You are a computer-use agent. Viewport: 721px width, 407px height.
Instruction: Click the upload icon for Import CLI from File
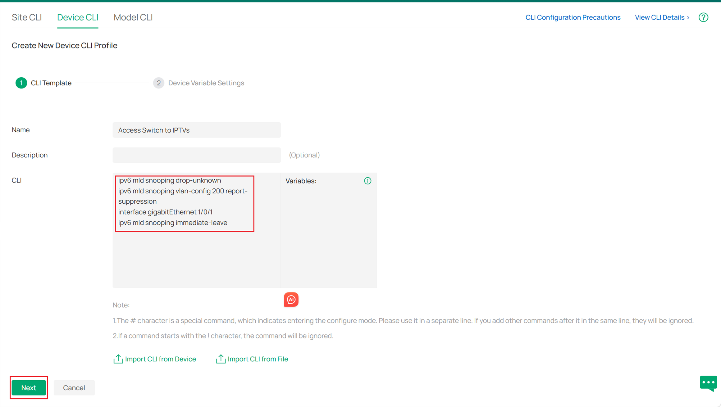click(221, 359)
